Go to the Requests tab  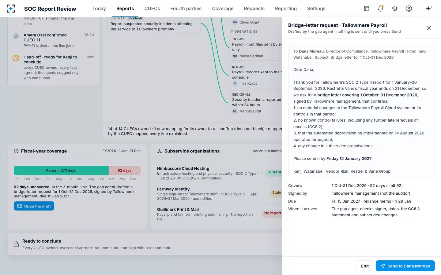pyautogui.click(x=254, y=9)
